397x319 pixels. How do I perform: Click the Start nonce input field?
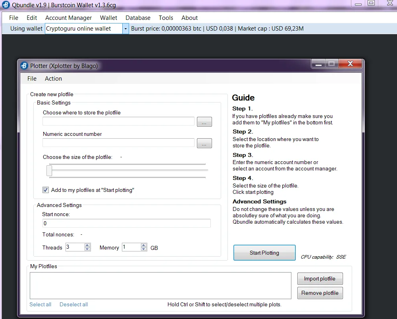pyautogui.click(x=127, y=223)
